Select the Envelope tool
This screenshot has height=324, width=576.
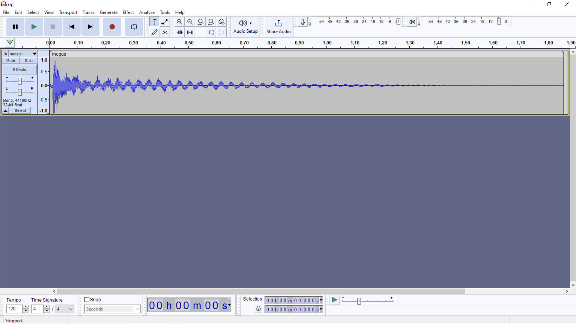click(165, 22)
